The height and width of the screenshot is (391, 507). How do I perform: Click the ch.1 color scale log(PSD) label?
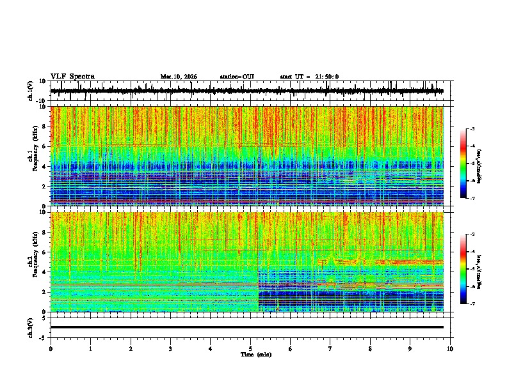pos(479,167)
